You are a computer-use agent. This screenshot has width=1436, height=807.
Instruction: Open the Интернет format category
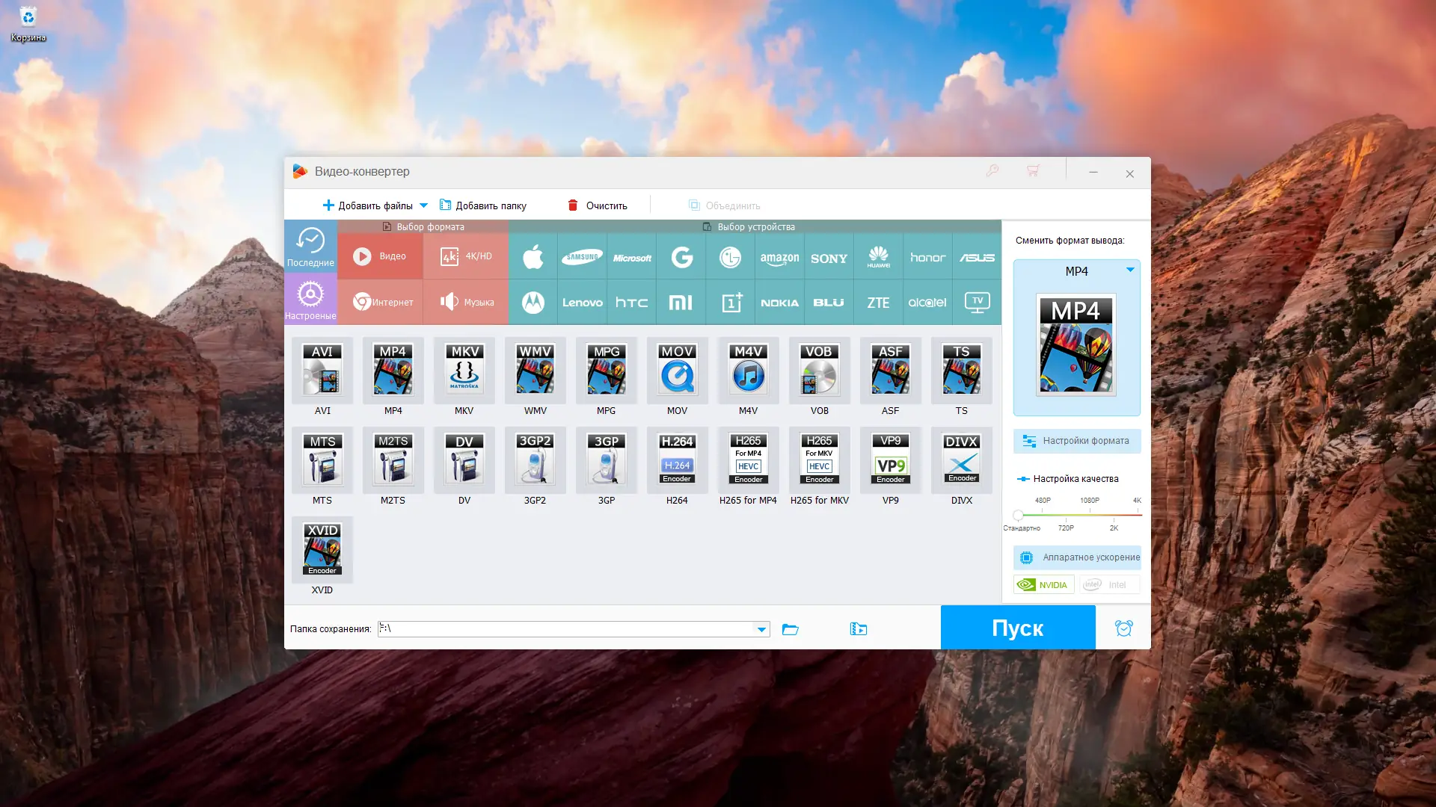pyautogui.click(x=381, y=302)
